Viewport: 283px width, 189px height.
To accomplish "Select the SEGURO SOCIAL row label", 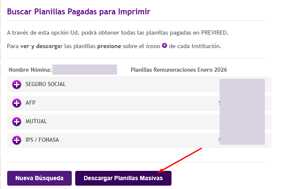I will pyautogui.click(x=46, y=84).
